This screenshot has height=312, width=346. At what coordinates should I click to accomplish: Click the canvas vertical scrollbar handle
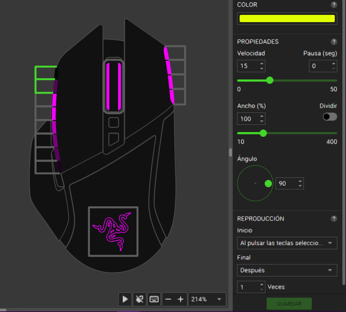pyautogui.click(x=231, y=152)
